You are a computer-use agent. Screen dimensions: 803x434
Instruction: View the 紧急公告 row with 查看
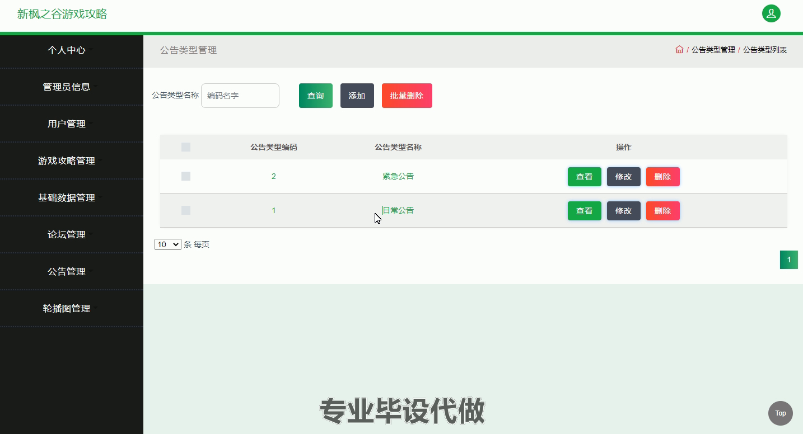pos(585,177)
